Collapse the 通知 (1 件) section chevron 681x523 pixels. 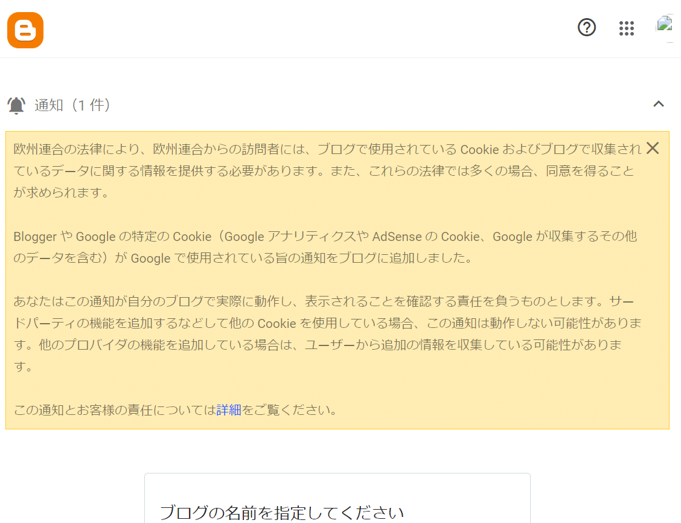pyautogui.click(x=659, y=104)
